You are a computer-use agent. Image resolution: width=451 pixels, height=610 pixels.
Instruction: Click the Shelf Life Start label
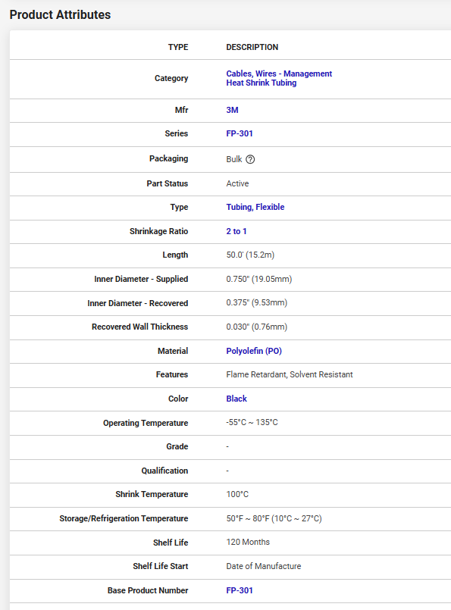[161, 567]
